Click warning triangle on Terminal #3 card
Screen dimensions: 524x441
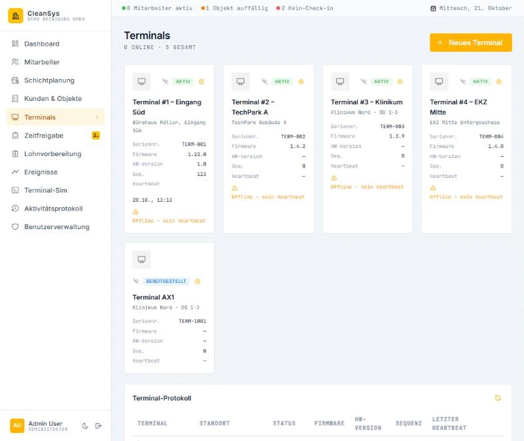pos(334,178)
